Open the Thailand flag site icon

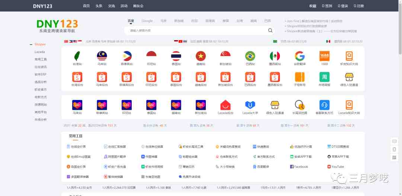tap(176, 56)
